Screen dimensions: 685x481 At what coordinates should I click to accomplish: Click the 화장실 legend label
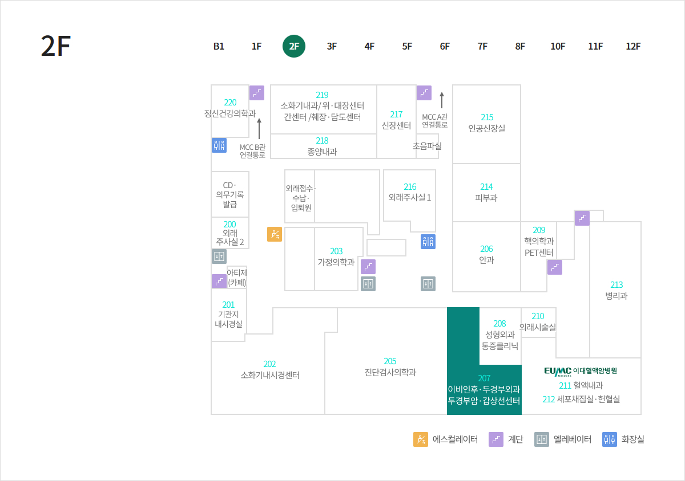point(632,439)
